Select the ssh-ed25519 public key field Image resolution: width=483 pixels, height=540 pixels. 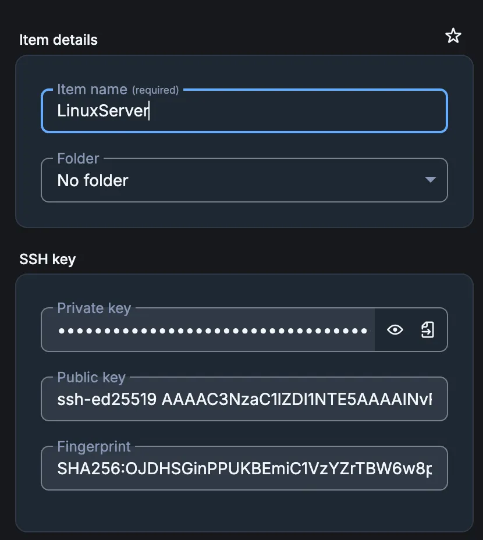point(244,400)
